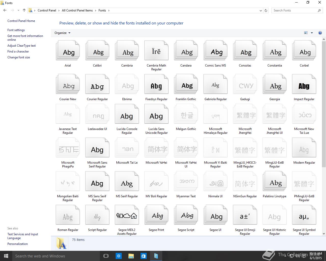This screenshot has height=261, width=326.
Task: Refresh the Fonts folder view
Action: (266, 10)
